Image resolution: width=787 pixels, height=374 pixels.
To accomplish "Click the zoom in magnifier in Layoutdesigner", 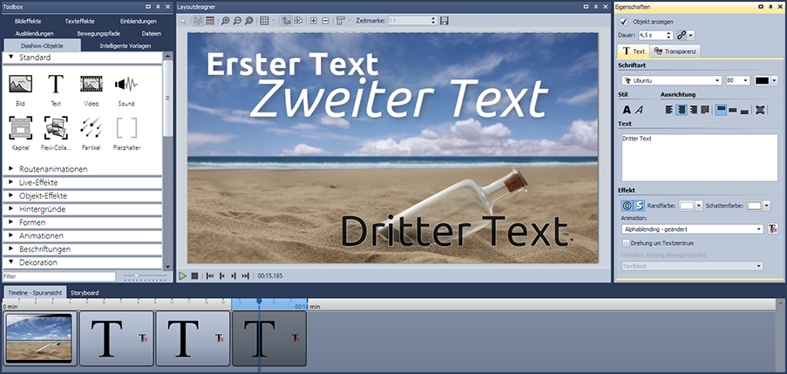I will tap(226, 21).
